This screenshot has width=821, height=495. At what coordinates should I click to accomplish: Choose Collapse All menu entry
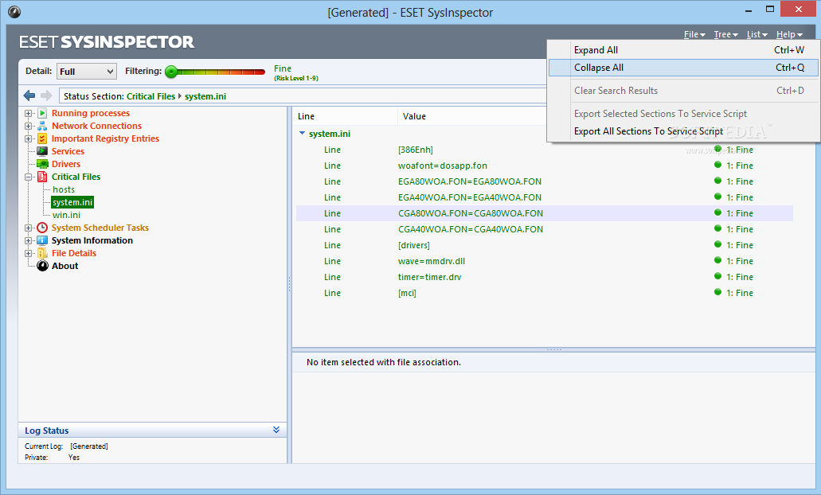click(683, 68)
